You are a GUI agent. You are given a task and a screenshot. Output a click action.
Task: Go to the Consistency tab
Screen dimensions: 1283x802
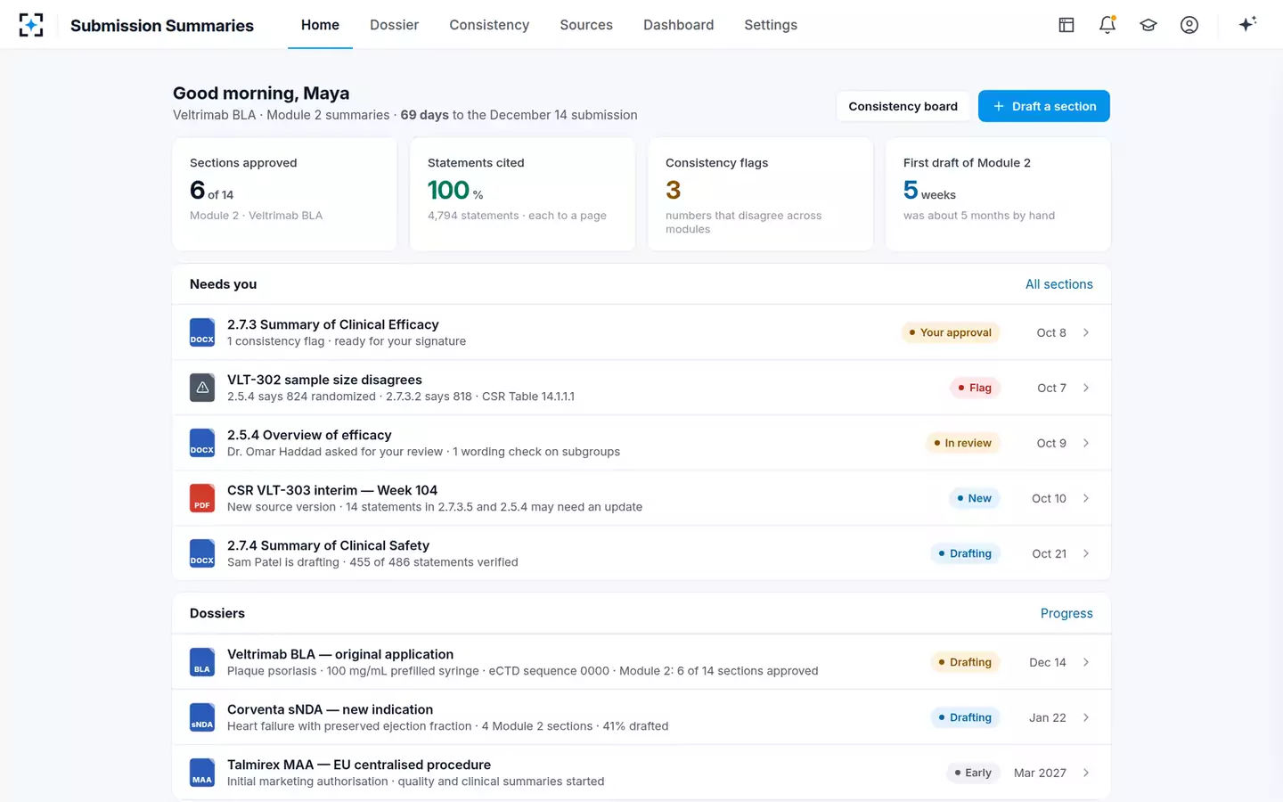489,25
